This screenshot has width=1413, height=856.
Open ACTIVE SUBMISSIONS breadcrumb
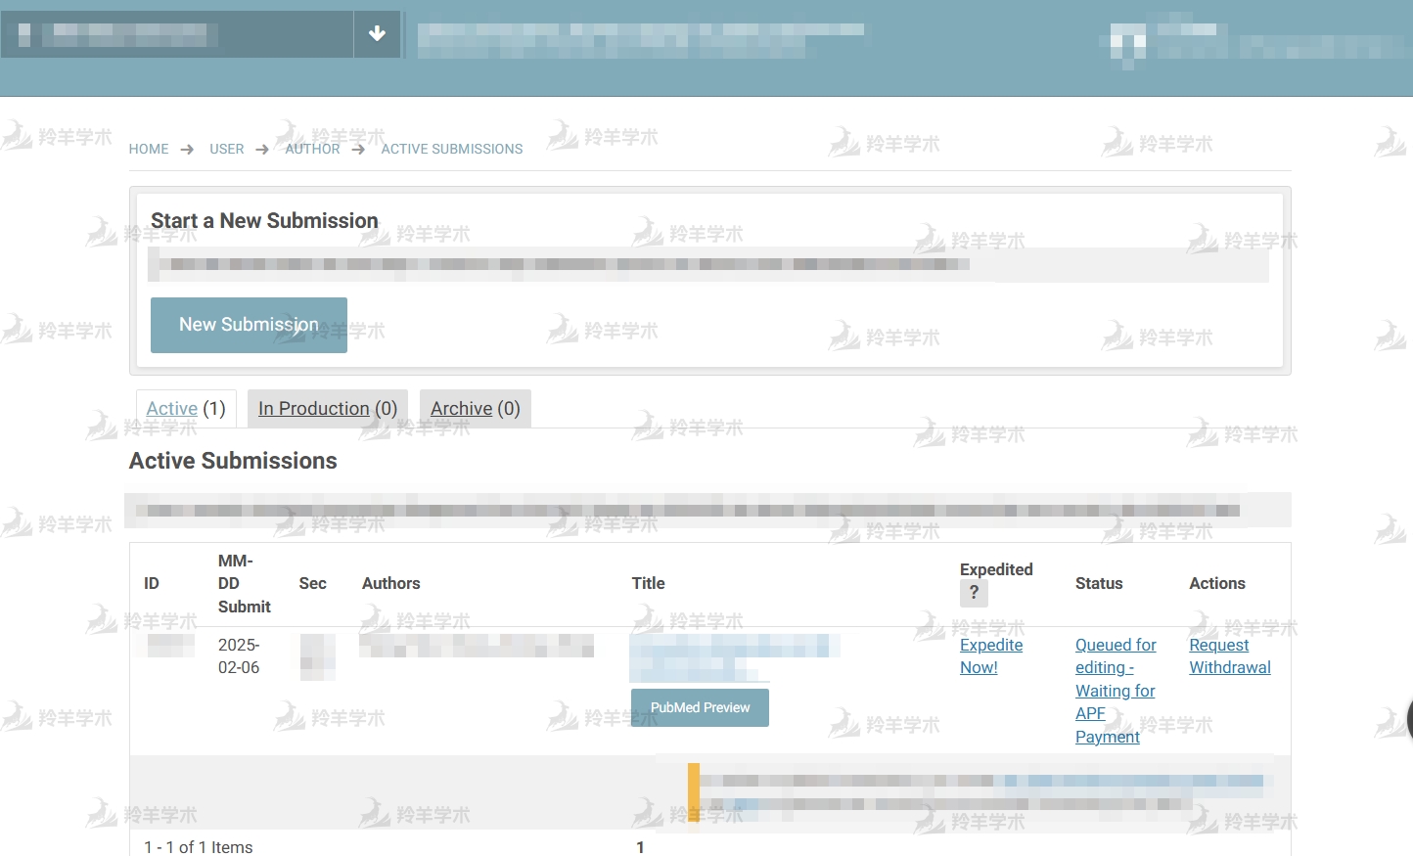point(452,149)
